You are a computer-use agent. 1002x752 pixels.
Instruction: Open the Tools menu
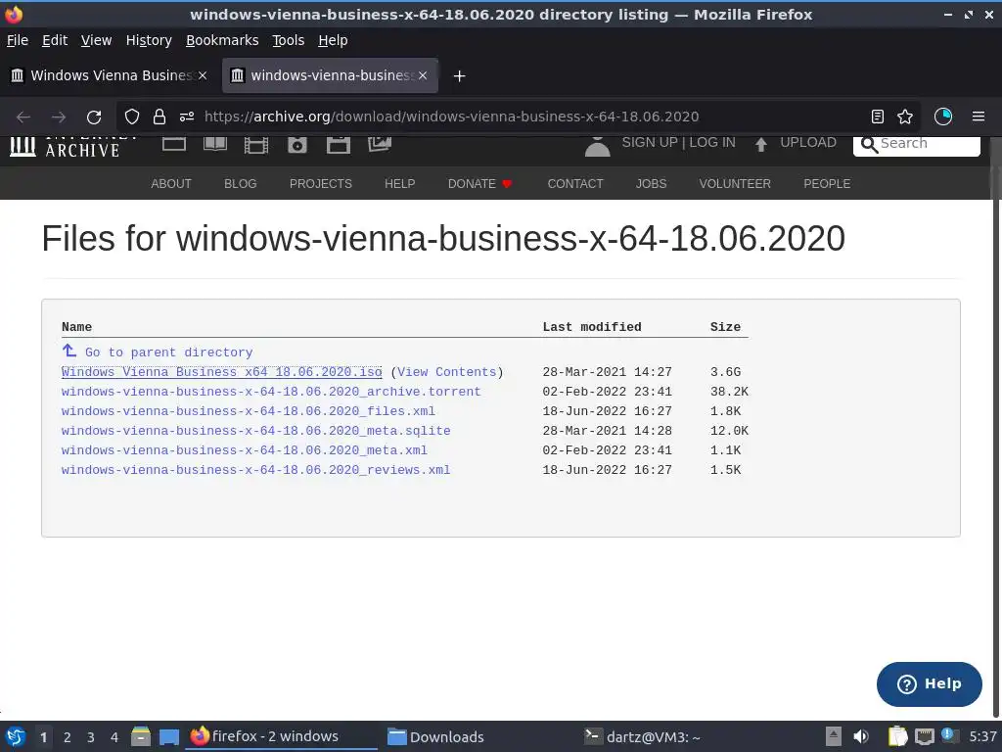pos(289,40)
